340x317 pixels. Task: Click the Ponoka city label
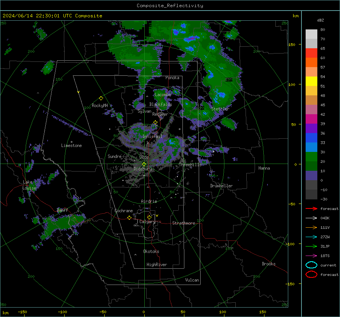(172, 78)
